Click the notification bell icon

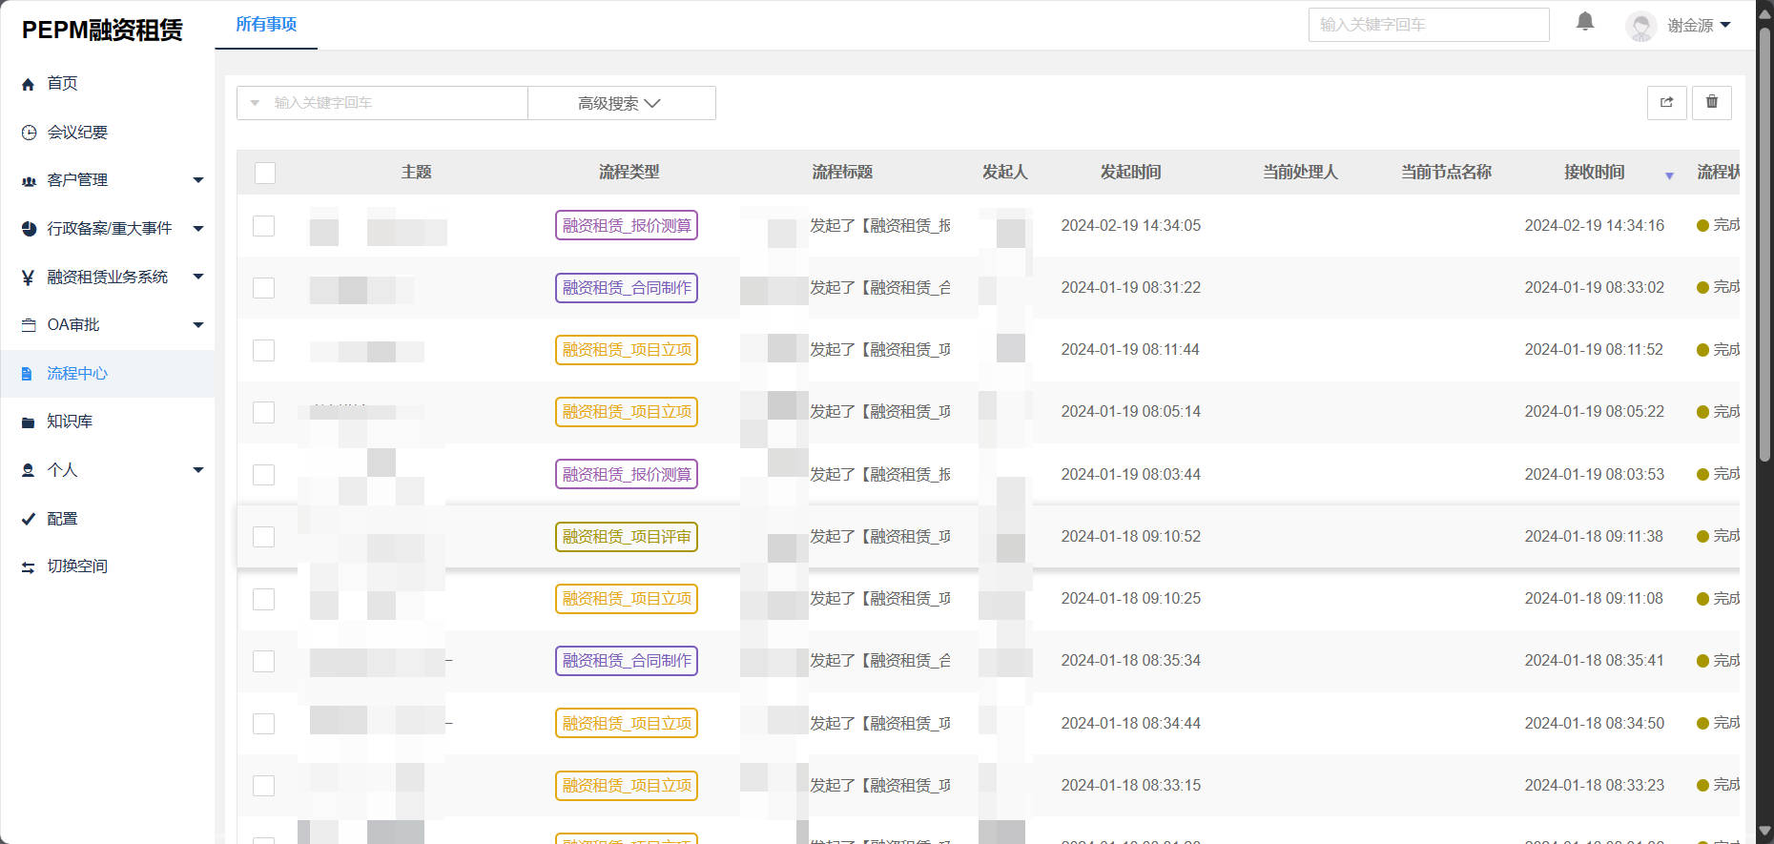pos(1585,22)
